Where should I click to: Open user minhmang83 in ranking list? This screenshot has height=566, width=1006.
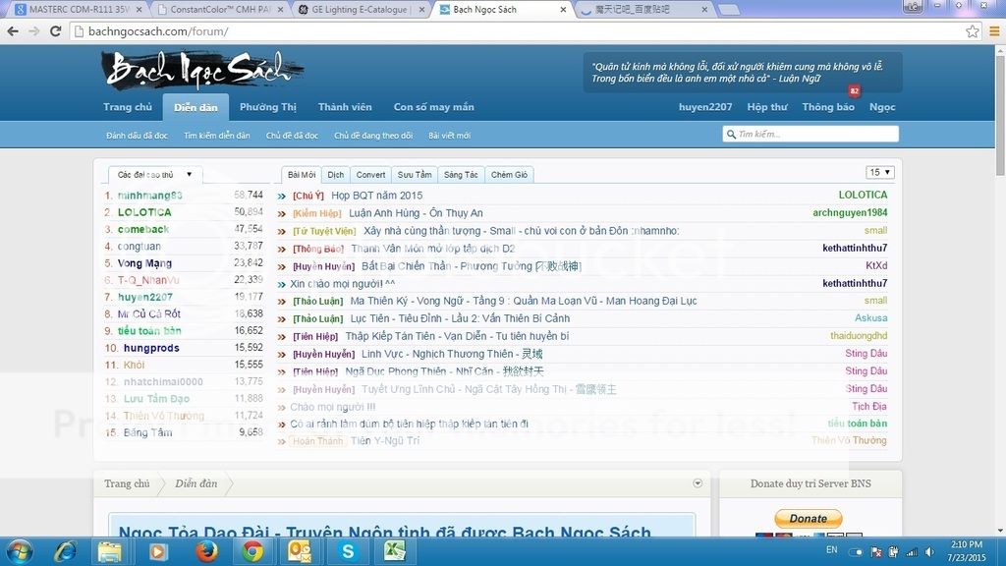149,196
